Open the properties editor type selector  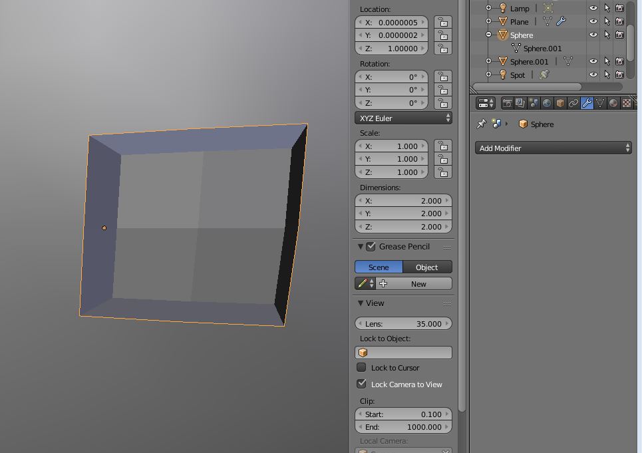tap(486, 103)
